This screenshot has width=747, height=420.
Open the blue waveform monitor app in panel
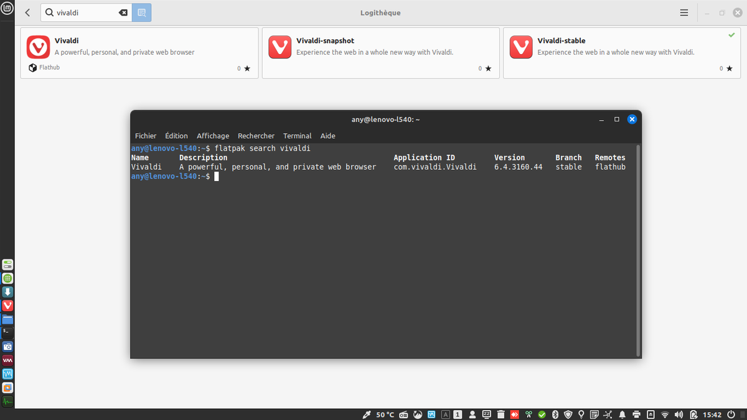[x=7, y=374]
